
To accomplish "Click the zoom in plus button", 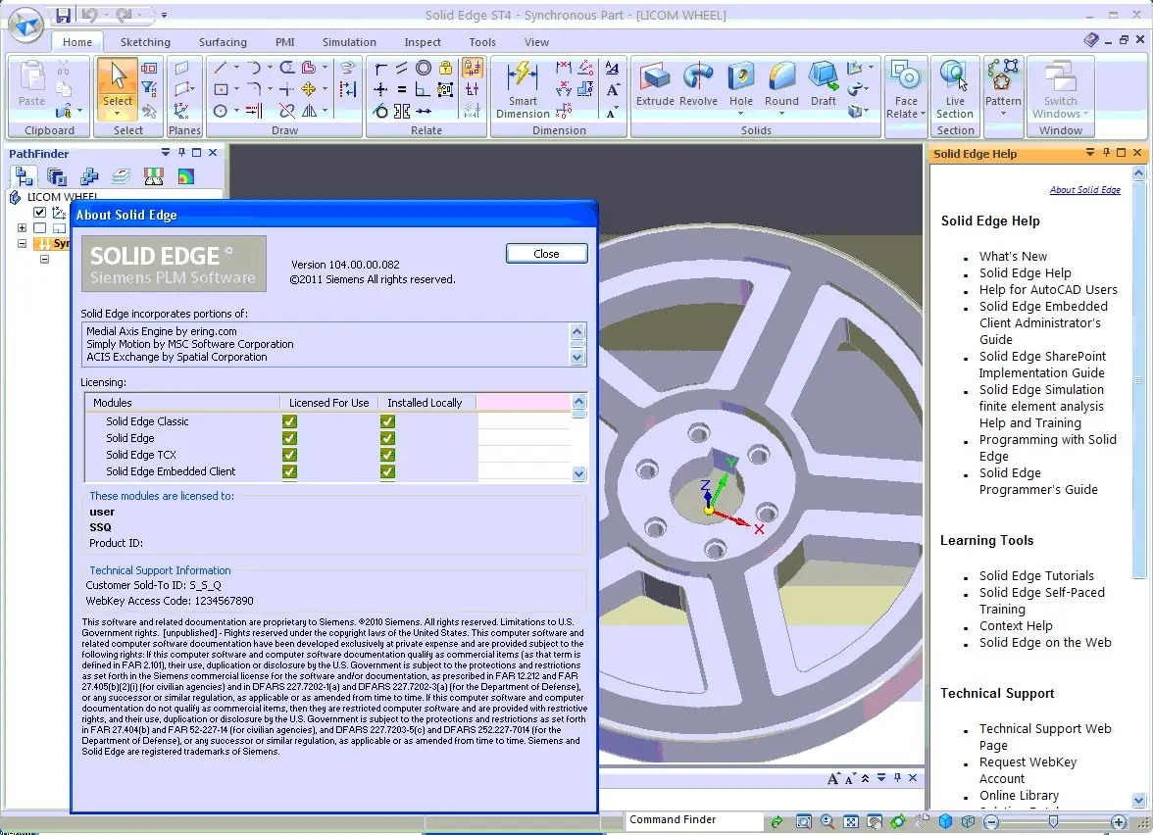I will tap(1118, 821).
